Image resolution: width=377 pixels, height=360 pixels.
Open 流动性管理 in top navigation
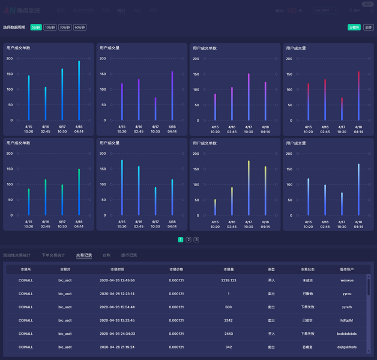83,11
